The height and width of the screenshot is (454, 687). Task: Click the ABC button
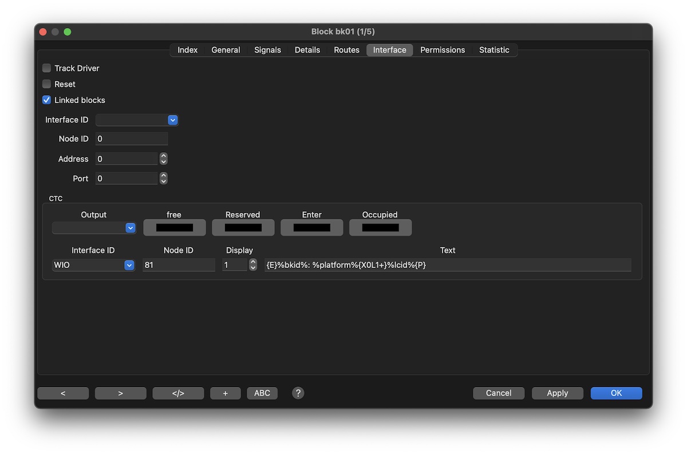pyautogui.click(x=262, y=393)
